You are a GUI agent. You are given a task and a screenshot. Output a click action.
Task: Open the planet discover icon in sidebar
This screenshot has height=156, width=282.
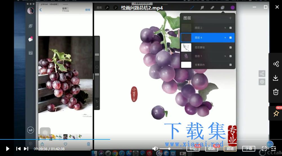click(x=31, y=26)
